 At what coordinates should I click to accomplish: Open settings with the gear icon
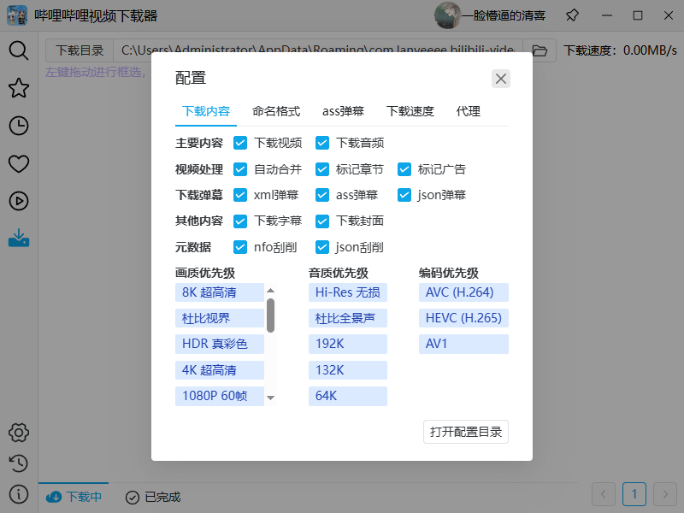point(18,433)
